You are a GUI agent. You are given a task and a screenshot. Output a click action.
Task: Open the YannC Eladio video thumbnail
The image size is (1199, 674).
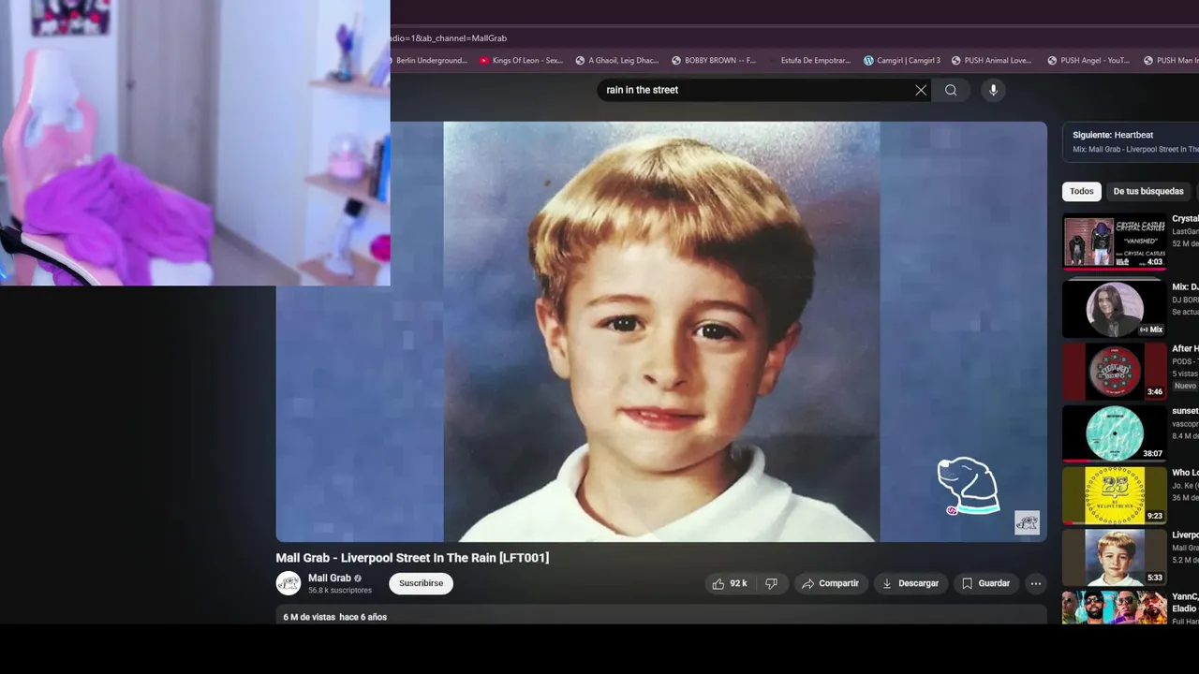(x=1114, y=608)
